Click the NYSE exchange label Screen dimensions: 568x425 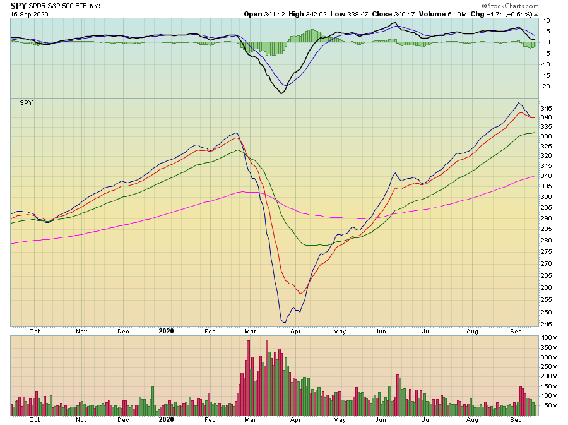(98, 6)
